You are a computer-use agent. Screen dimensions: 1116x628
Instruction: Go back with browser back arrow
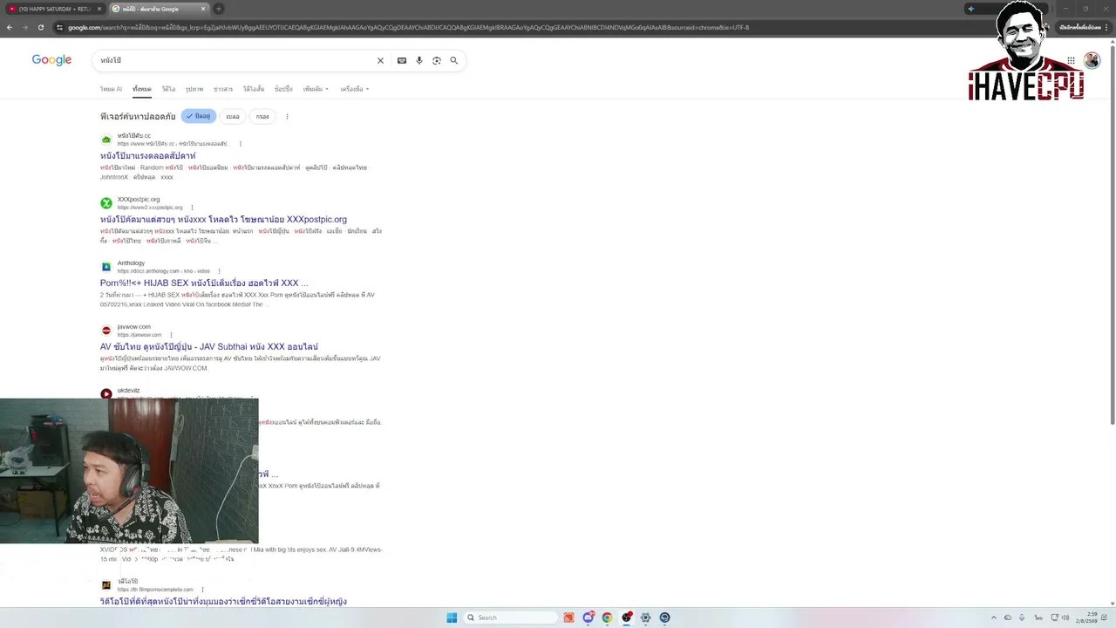[10, 27]
